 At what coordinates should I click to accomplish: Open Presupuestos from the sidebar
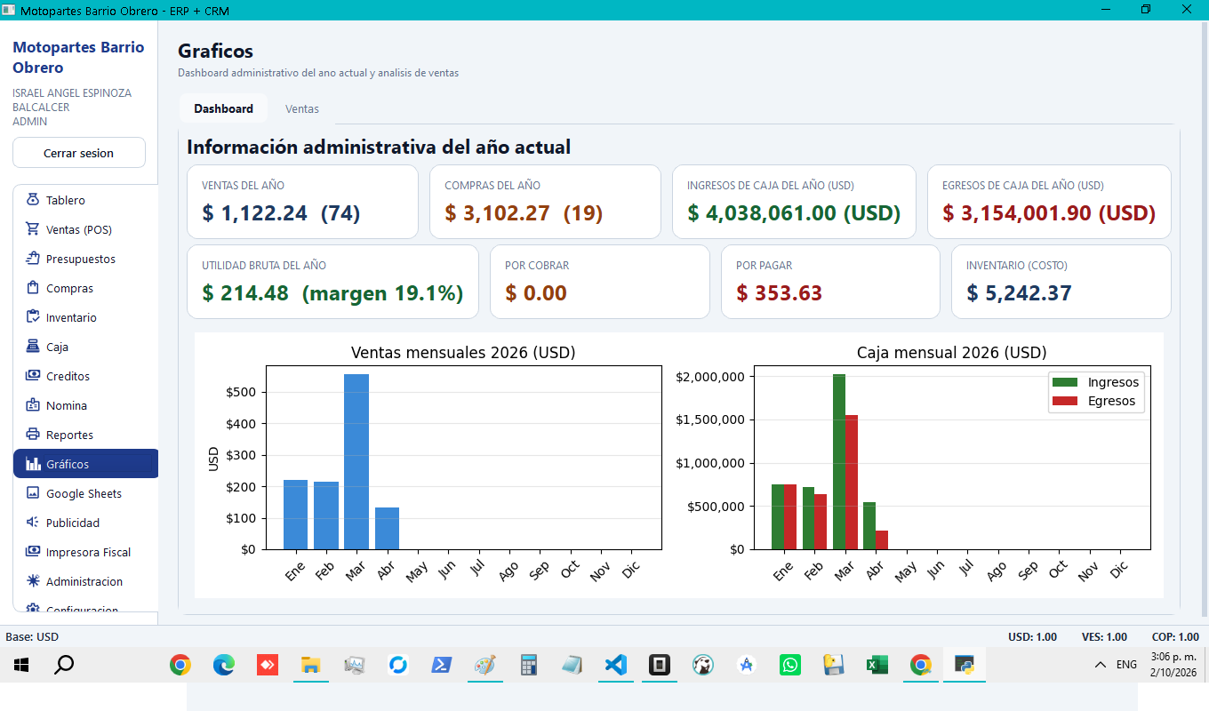pos(86,259)
